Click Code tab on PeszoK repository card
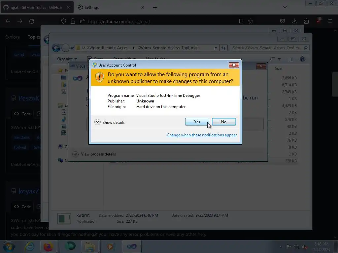The height and width of the screenshot is (253, 338). [22, 114]
